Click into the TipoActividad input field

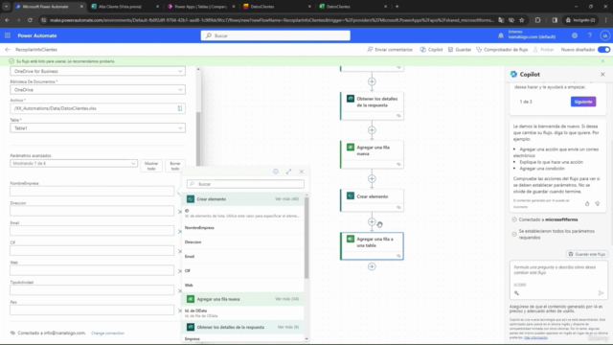pyautogui.click(x=92, y=289)
